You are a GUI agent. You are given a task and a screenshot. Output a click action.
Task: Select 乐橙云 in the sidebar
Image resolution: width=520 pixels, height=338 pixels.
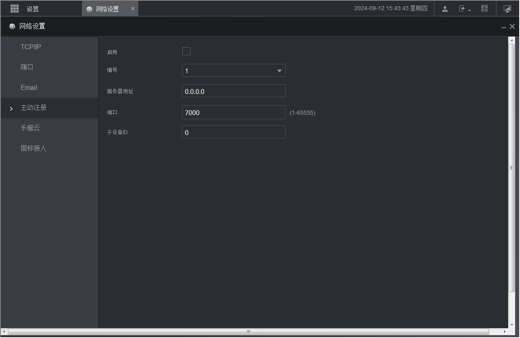(30, 128)
